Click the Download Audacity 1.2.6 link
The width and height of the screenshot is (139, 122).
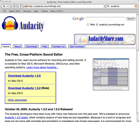24,76
